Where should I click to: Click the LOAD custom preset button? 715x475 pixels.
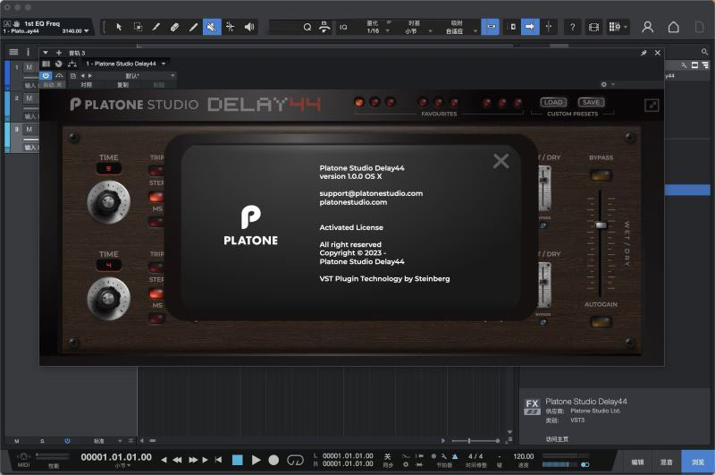click(x=553, y=102)
